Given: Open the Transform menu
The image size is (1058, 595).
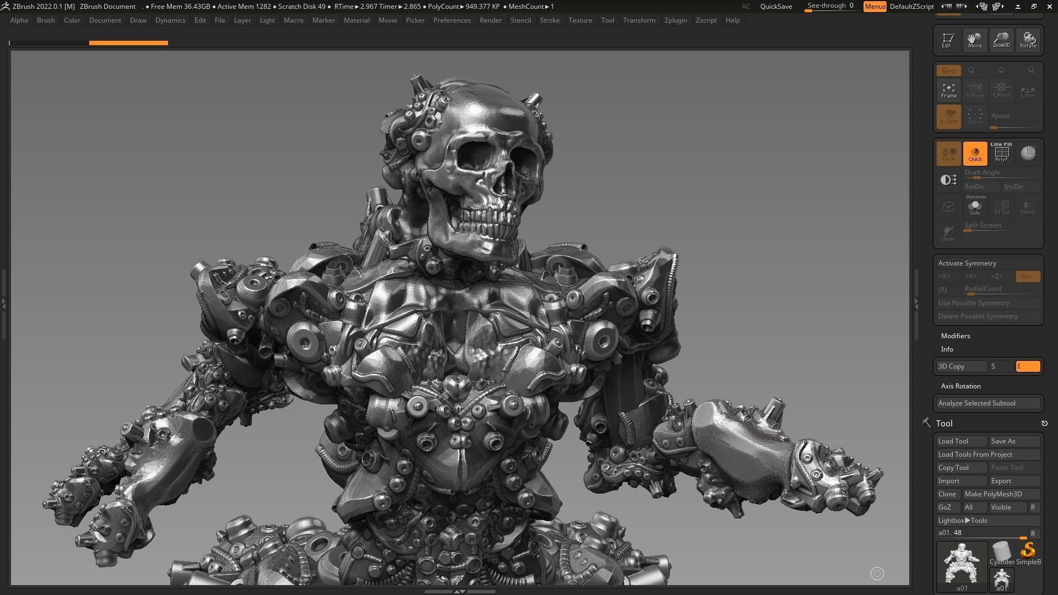Looking at the screenshot, I should pos(639,20).
